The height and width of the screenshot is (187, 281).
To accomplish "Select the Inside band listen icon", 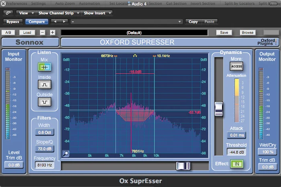I will tap(45, 84).
